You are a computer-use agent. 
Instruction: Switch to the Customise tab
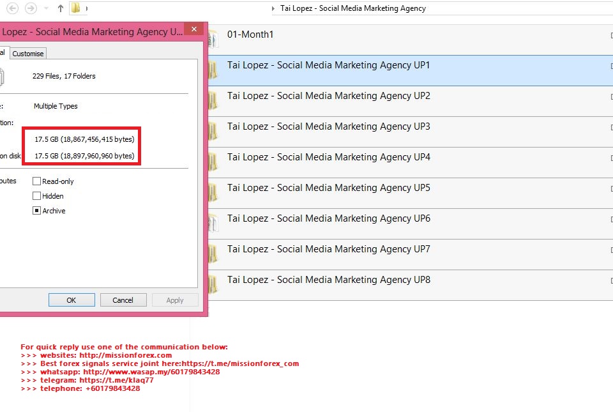[27, 54]
